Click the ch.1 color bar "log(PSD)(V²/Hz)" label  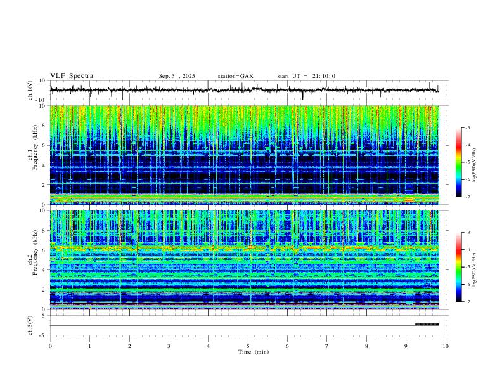474,165
